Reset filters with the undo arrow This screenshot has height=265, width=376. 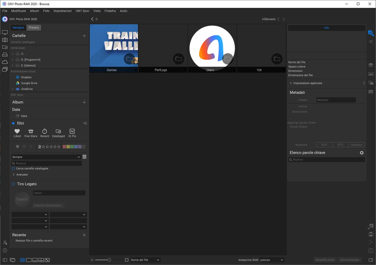coord(85,123)
